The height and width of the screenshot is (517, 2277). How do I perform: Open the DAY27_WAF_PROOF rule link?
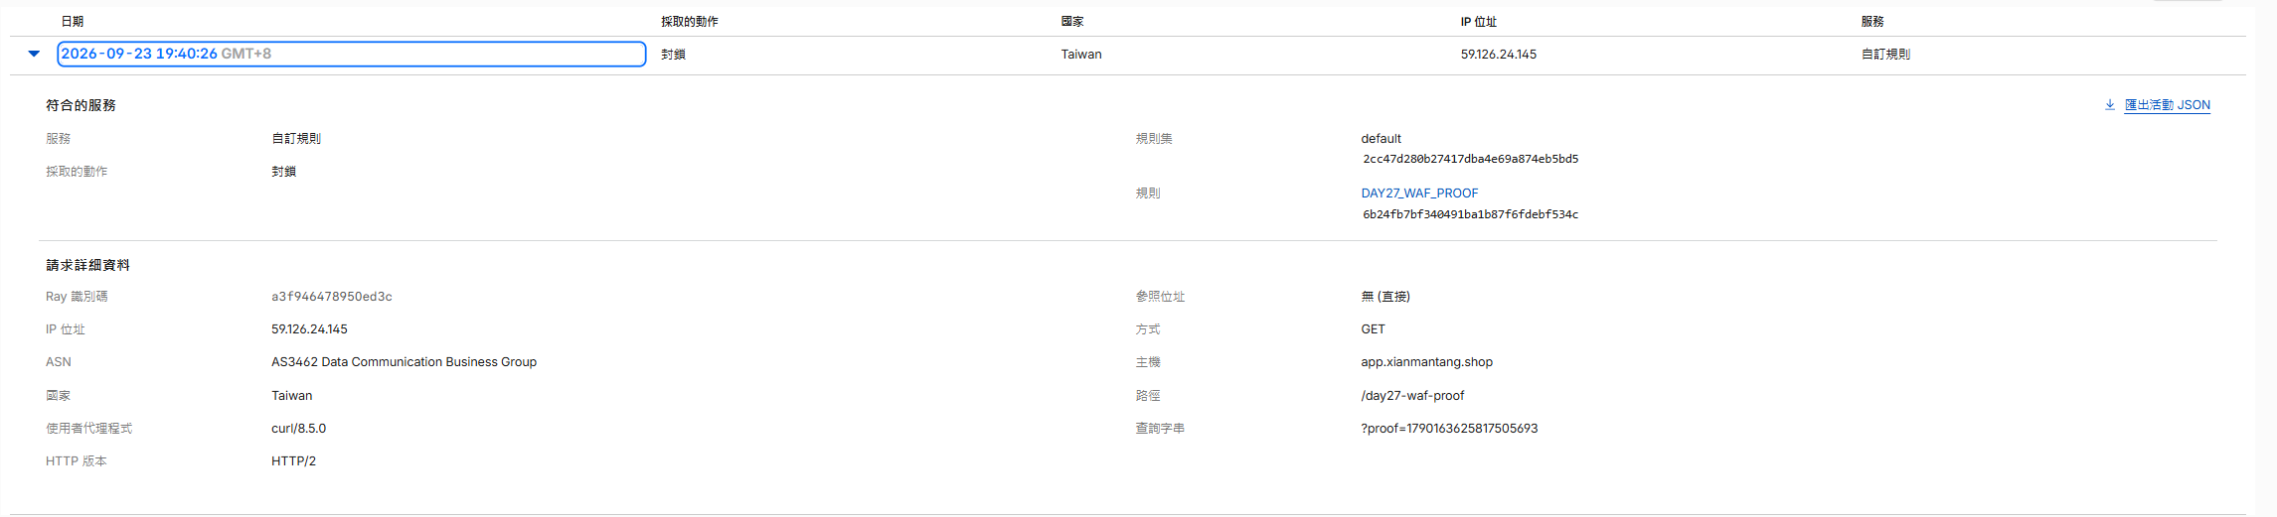[1419, 194]
